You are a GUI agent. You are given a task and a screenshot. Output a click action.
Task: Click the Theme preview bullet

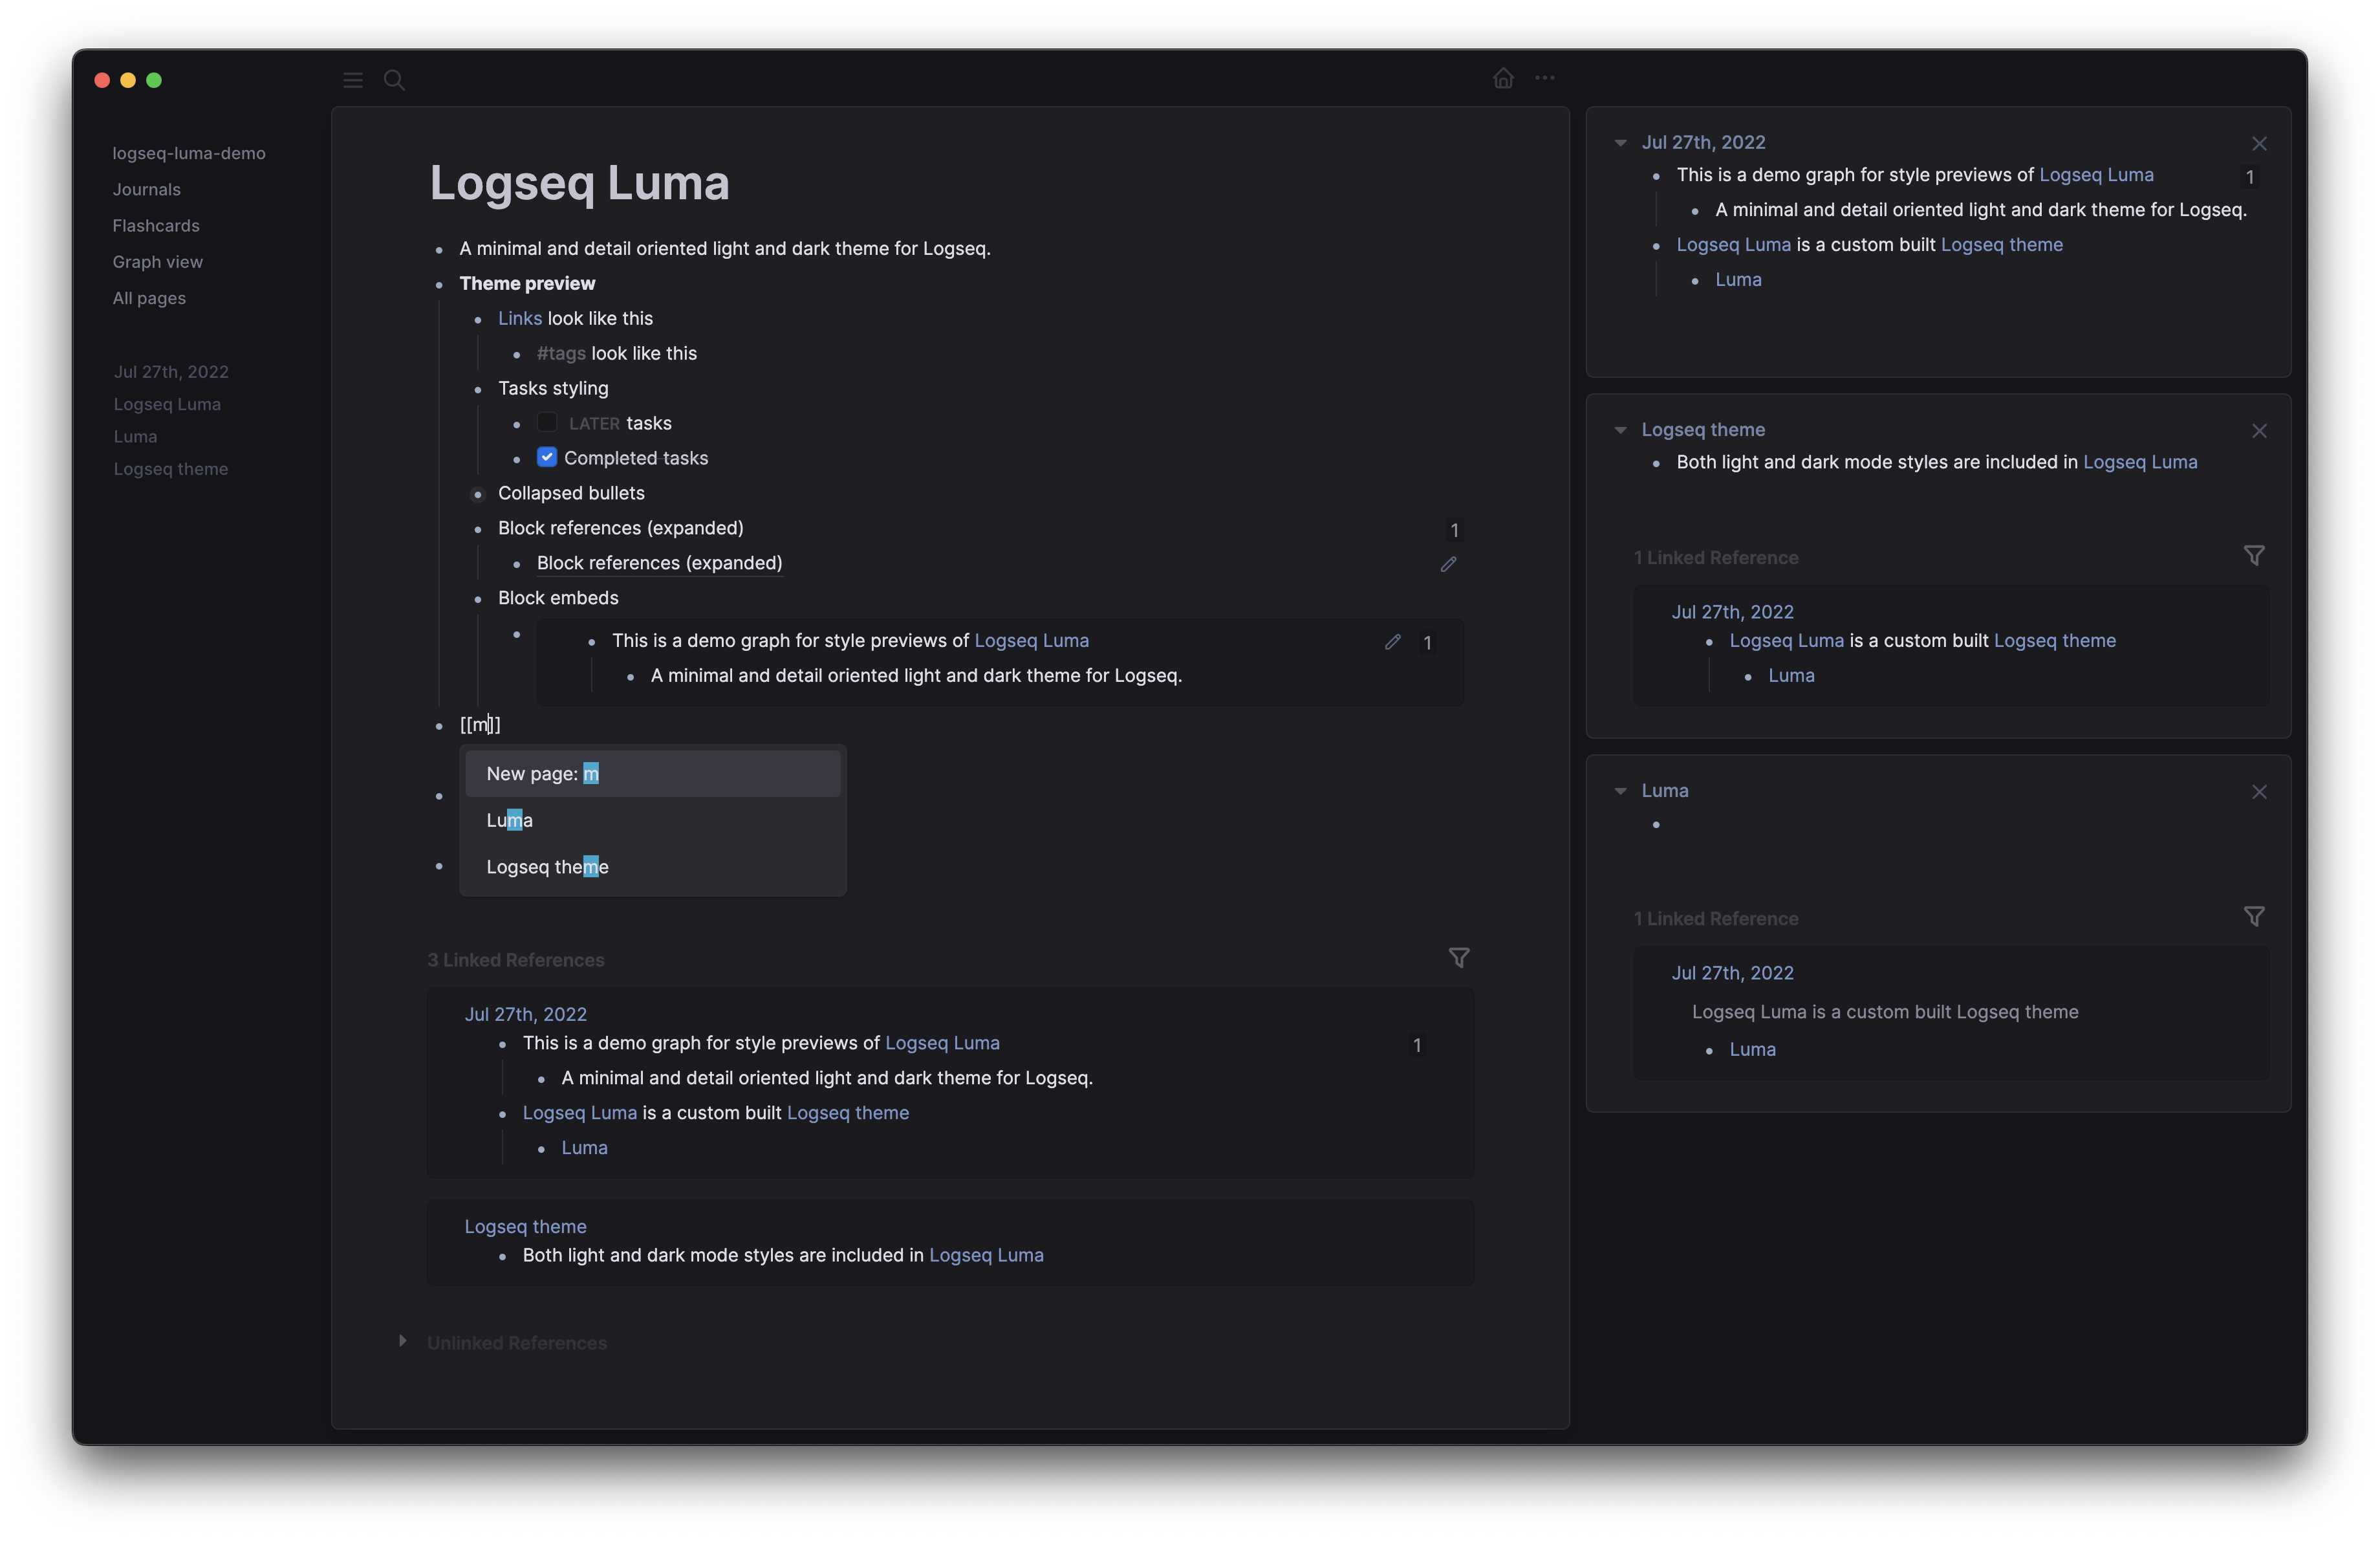click(x=439, y=285)
